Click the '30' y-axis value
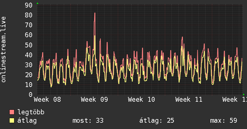Image resolution: width=247 pixels, height=129 pixels. pyautogui.click(x=28, y=65)
